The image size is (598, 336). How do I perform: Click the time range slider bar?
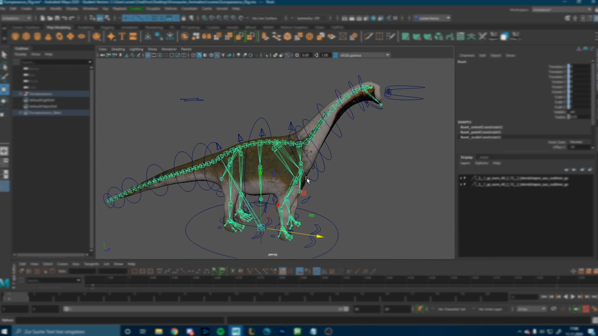[x=206, y=309]
